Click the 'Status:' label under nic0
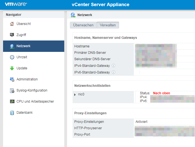Image resolution: width=195 pixels, height=147 pixels. click(145, 93)
